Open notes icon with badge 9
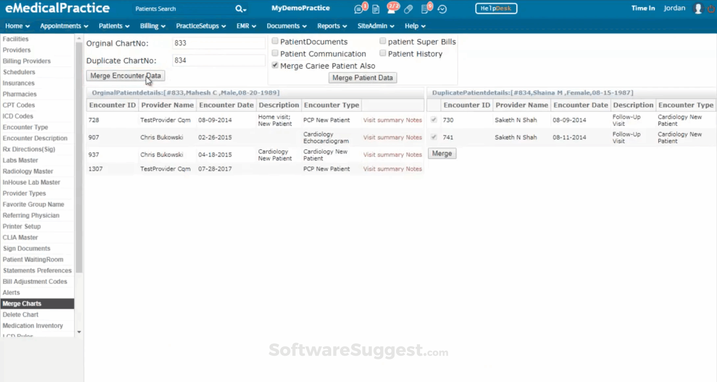The image size is (717, 382). pos(425,9)
